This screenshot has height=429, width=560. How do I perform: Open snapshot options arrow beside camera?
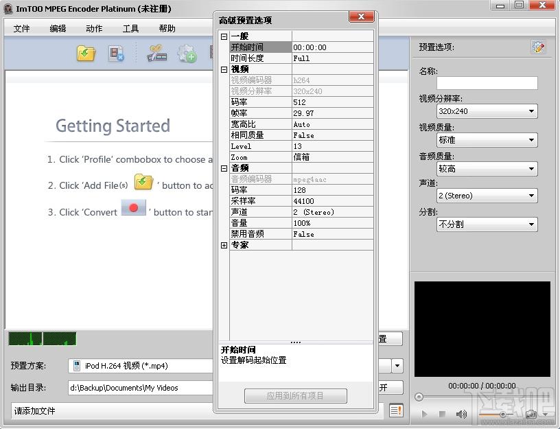(x=545, y=414)
